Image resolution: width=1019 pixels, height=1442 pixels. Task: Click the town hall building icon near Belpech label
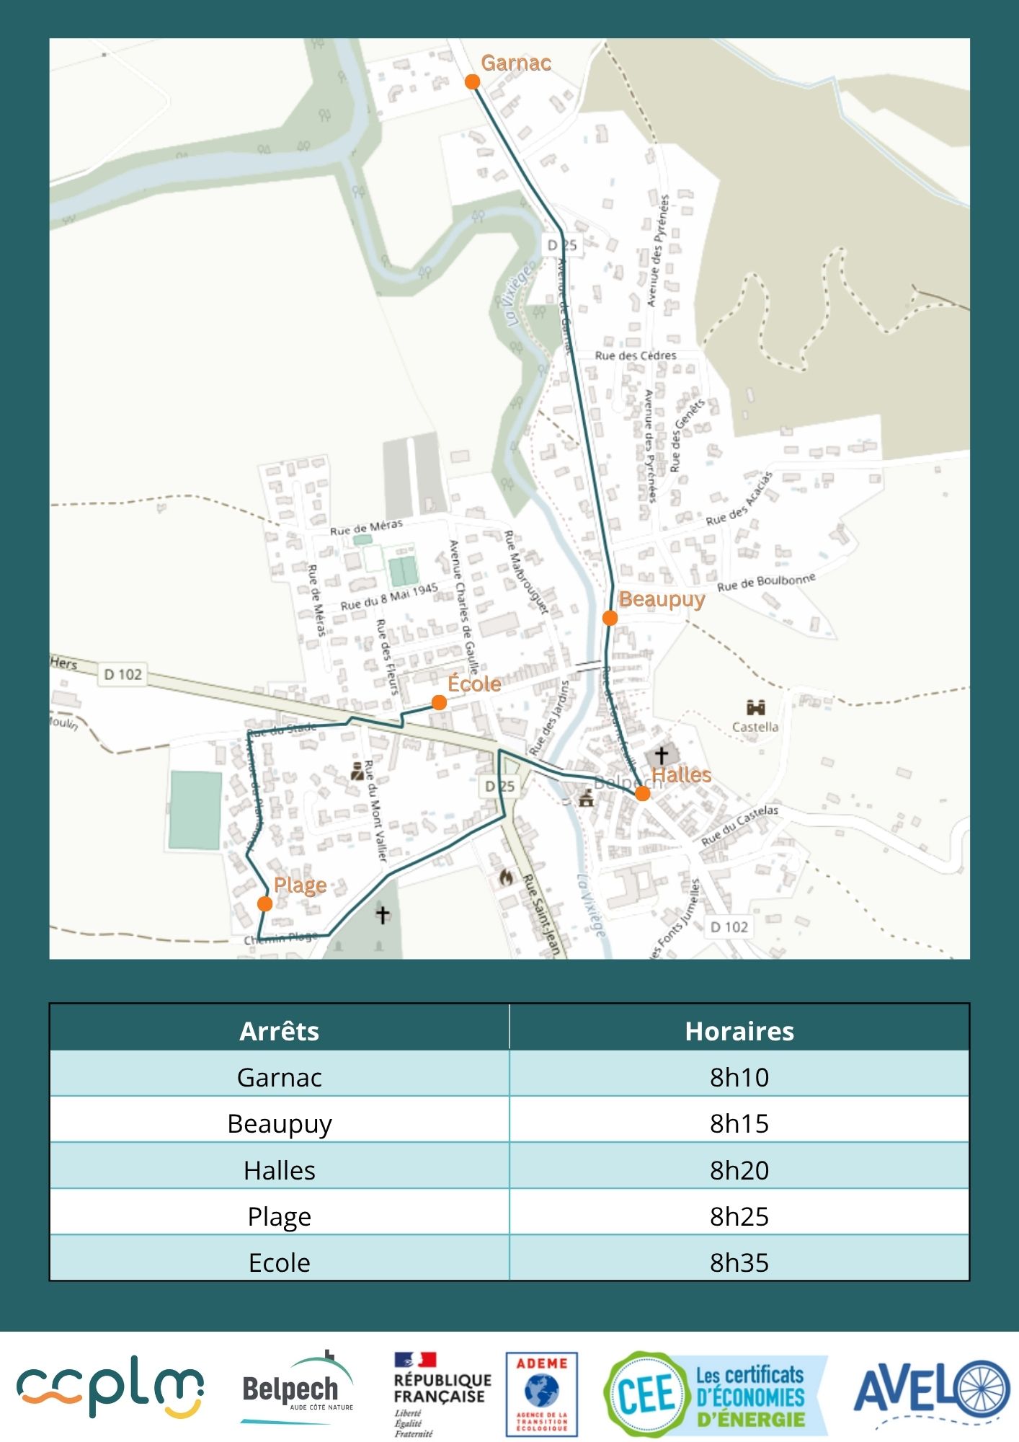[587, 797]
